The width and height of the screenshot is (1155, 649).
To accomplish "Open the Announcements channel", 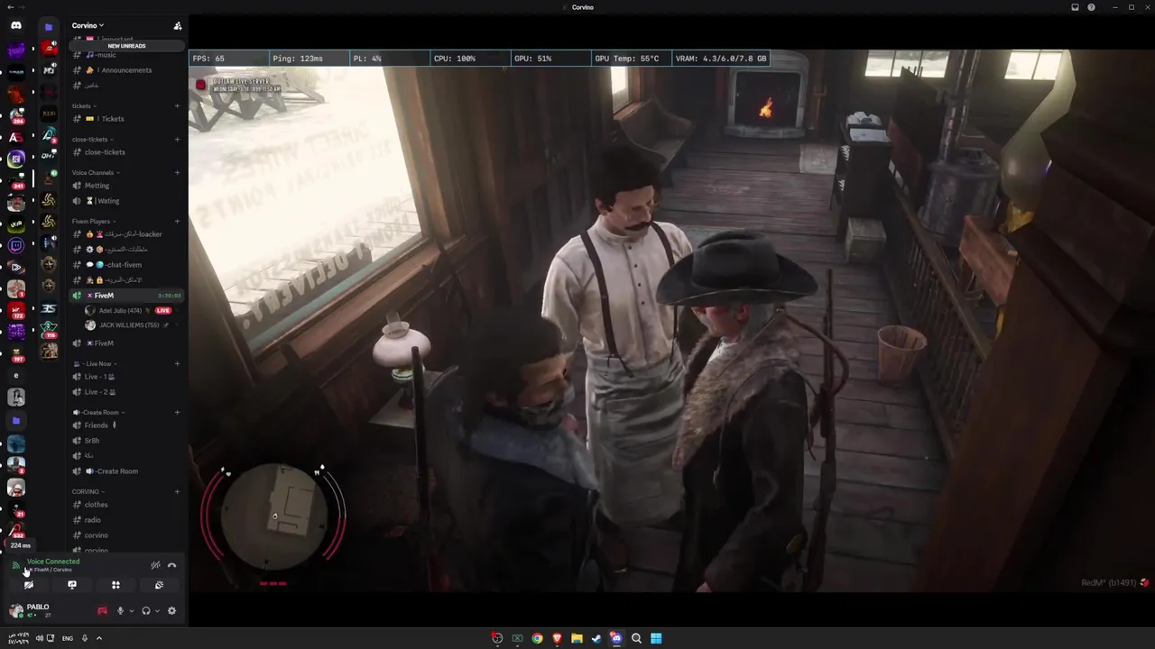I will pos(126,70).
